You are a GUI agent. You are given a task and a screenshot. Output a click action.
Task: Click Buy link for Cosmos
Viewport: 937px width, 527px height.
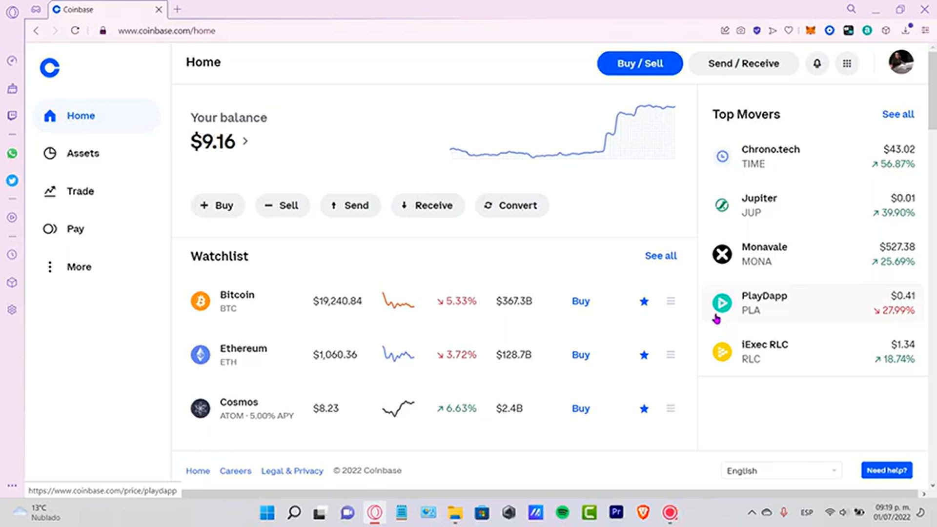581,408
